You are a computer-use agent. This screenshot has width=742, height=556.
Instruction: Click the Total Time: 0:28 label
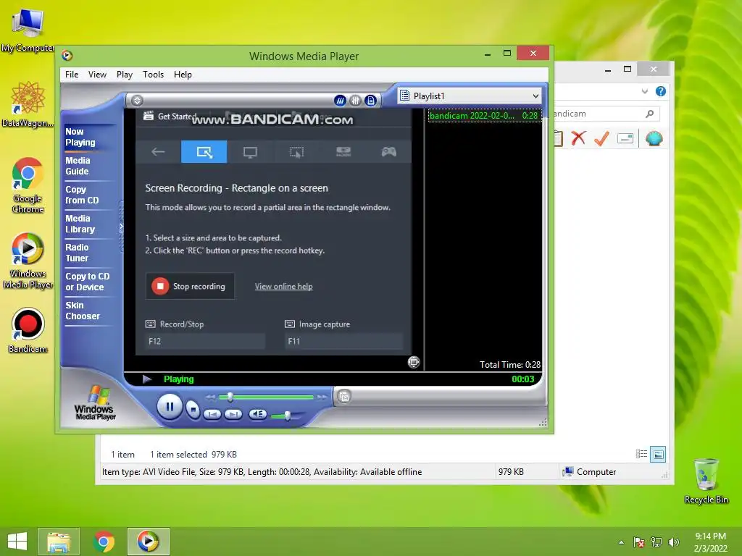click(x=509, y=365)
